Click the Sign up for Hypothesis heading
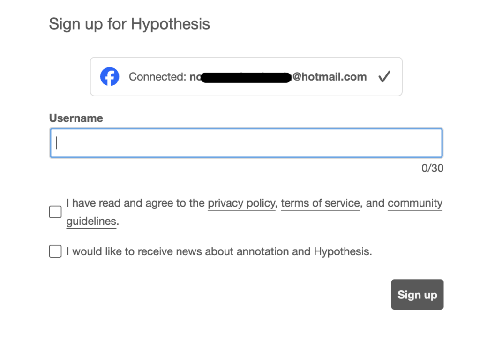The height and width of the screenshot is (340, 480). tap(129, 23)
